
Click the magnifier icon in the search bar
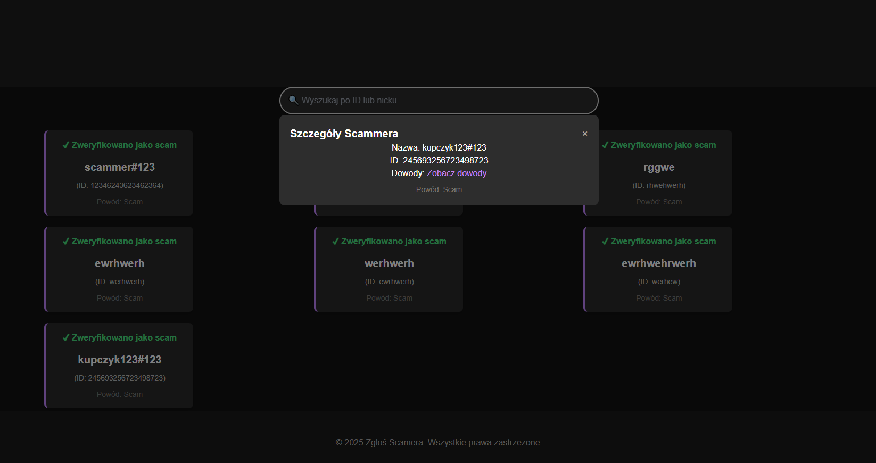293,100
